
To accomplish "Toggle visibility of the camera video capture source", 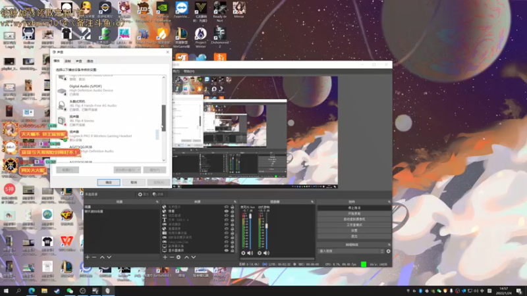I will [x=227, y=233].
